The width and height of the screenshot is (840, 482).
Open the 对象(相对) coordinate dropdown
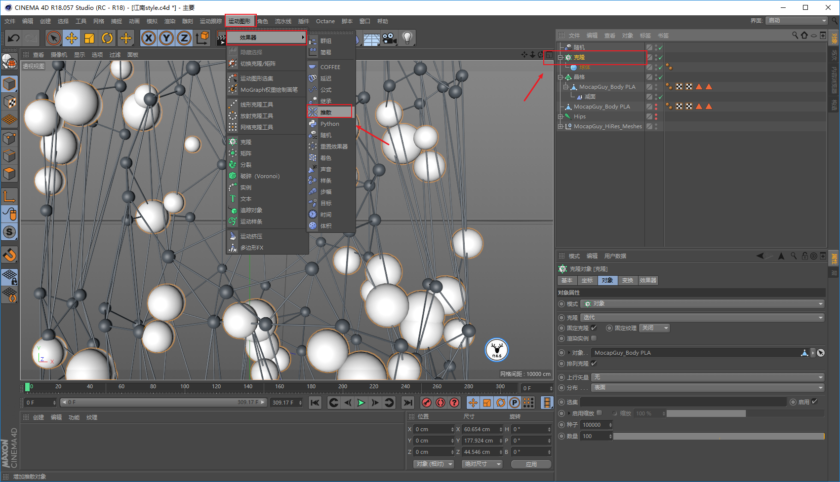click(x=433, y=464)
